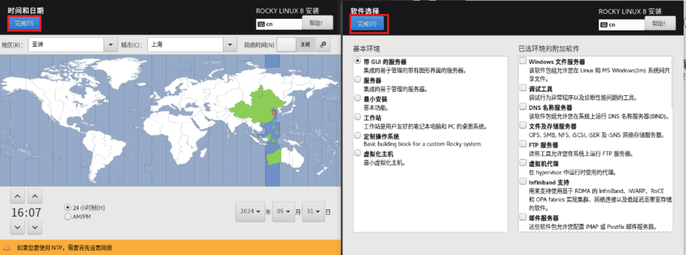Check DNS 名称服务器 add-on
The width and height of the screenshot is (686, 255).
523,107
